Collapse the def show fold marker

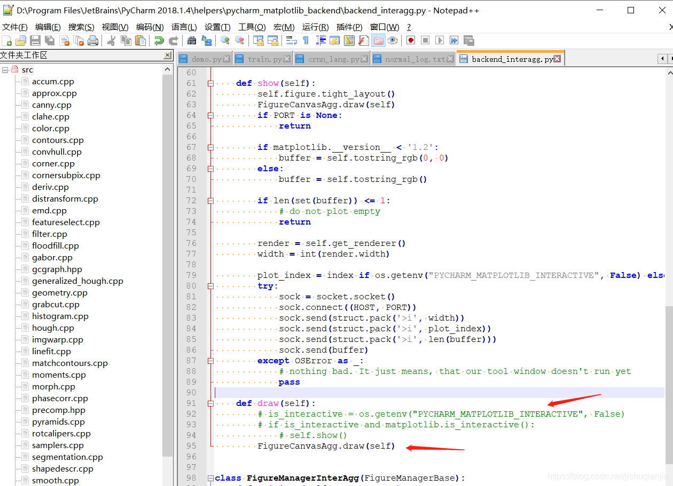coord(210,83)
